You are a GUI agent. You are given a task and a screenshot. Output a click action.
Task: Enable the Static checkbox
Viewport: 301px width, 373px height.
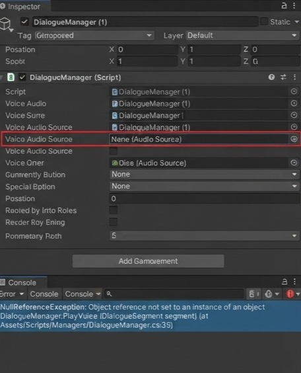pos(264,21)
